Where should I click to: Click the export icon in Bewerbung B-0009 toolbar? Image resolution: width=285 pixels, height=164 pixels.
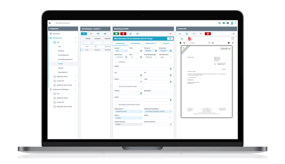coord(137,34)
